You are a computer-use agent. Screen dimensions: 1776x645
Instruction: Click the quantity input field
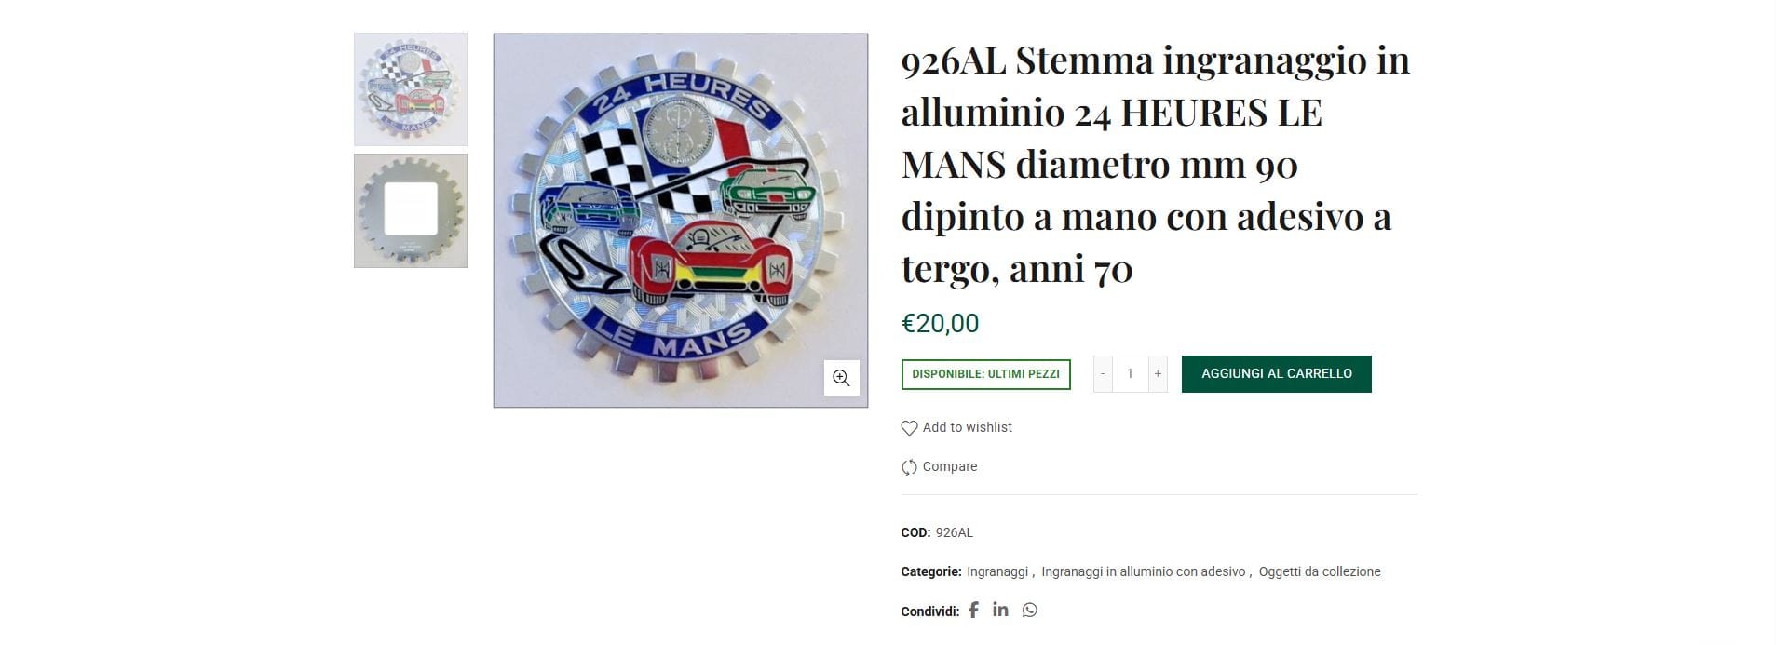[1130, 374]
